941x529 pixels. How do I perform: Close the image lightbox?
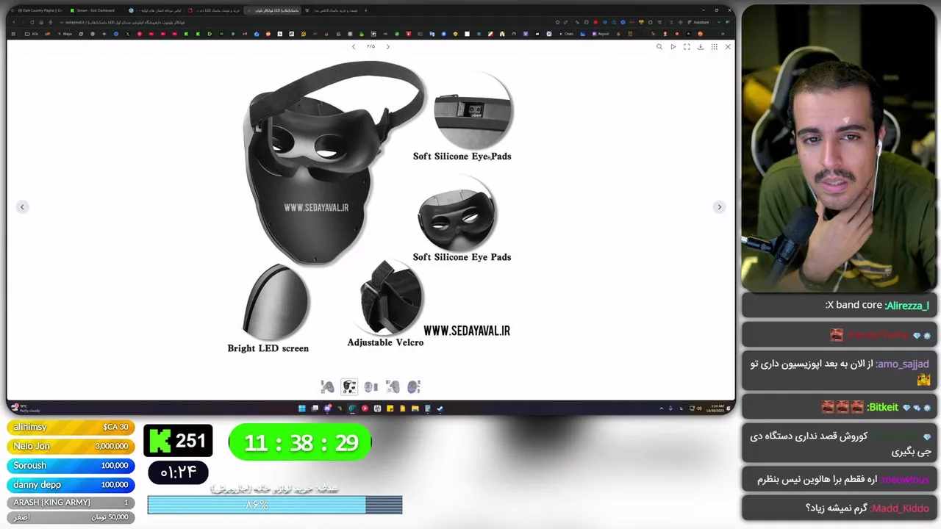coord(728,46)
